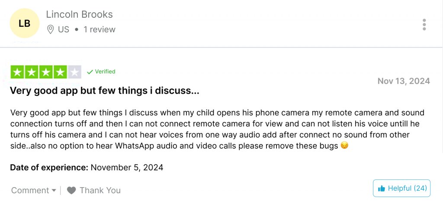Click the third green rating star
Viewport: 443px width, 204px height.
[46, 72]
